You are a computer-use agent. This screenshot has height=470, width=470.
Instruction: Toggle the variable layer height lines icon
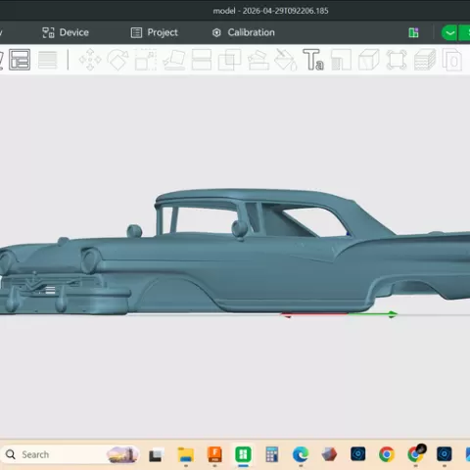pyautogui.click(x=48, y=60)
